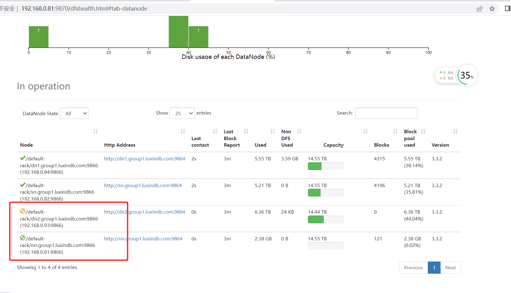Click tall histogram bar before 40 percent
511x293 pixels.
click(x=179, y=32)
